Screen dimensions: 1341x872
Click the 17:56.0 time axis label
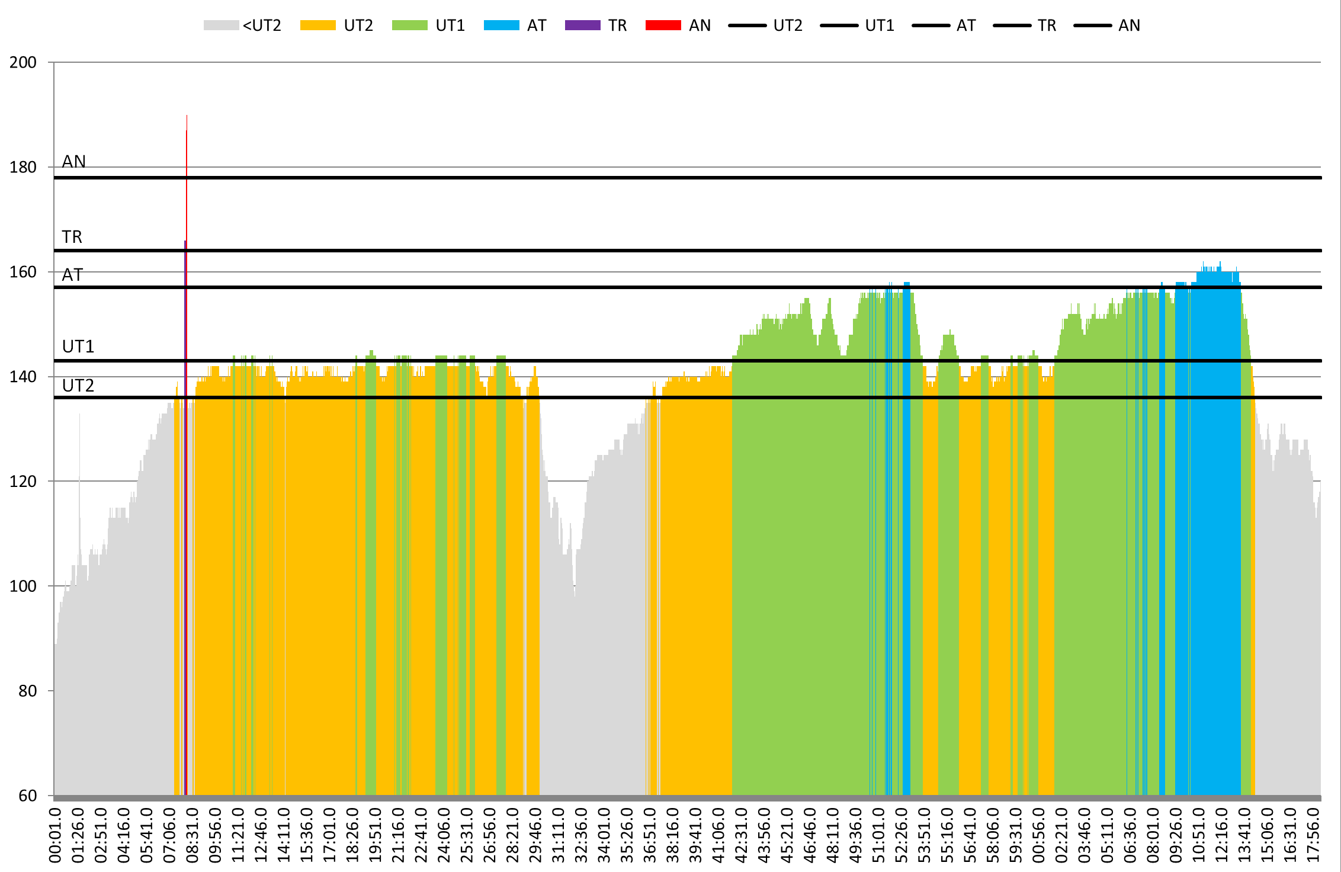[x=1313, y=835]
